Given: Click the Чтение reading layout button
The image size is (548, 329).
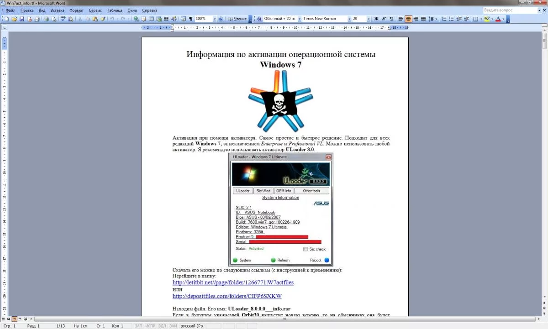Looking at the screenshot, I should pyautogui.click(x=237, y=19).
